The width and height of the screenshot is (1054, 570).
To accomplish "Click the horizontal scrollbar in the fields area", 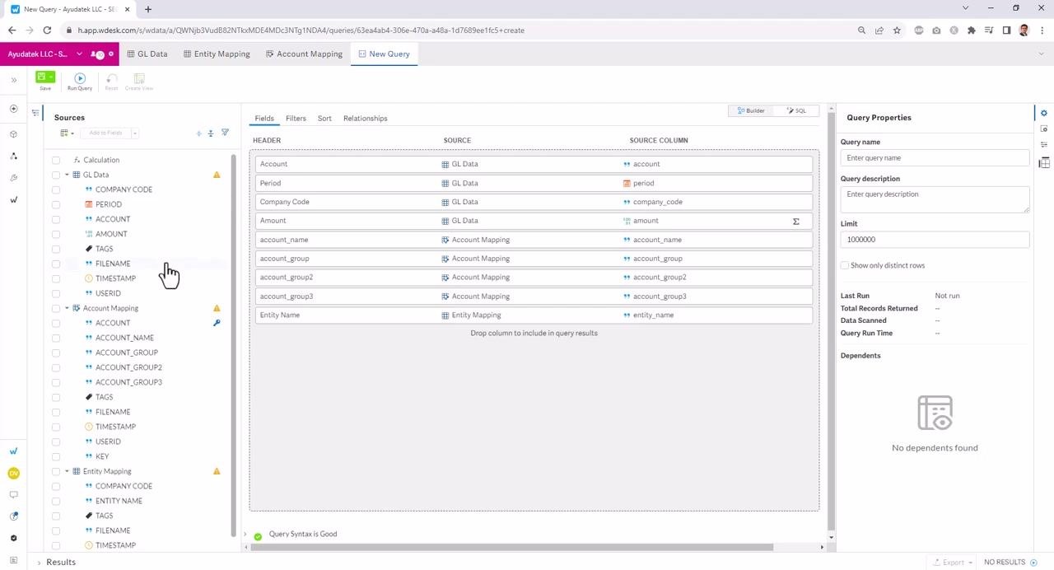I will click(511, 547).
